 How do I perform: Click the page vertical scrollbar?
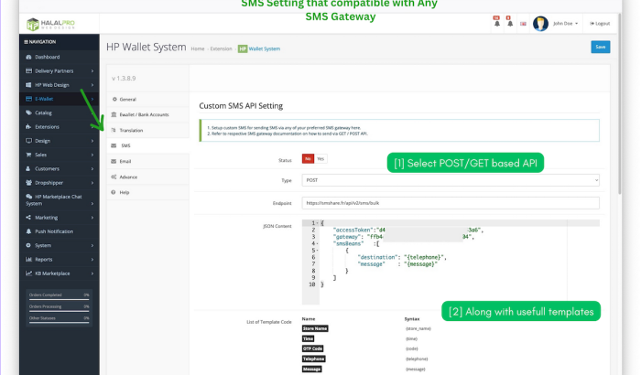[x=620, y=104]
